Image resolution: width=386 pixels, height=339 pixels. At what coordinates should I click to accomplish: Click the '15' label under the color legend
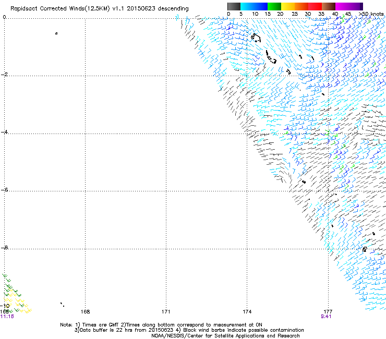click(x=268, y=14)
